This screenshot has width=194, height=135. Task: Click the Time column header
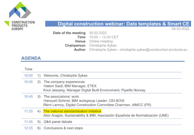[28, 69]
